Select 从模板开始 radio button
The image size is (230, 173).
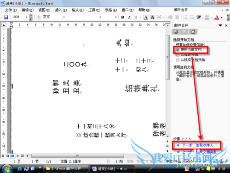coord(178,55)
